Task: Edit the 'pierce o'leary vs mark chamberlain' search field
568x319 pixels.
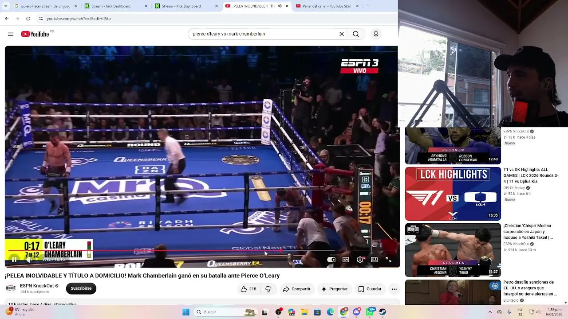Action: [x=264, y=34]
